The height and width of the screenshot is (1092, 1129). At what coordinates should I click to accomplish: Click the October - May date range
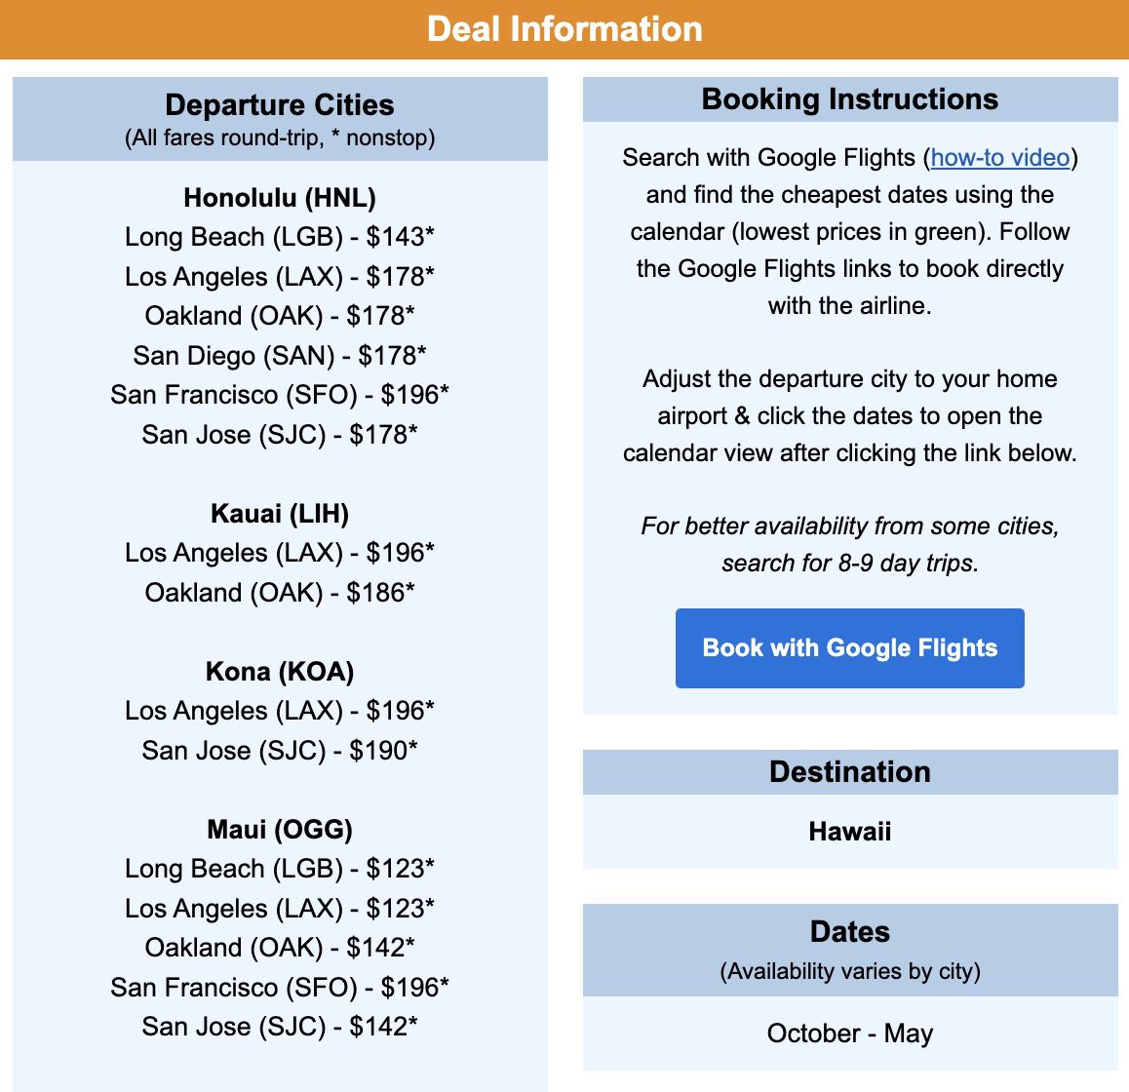pos(849,1033)
